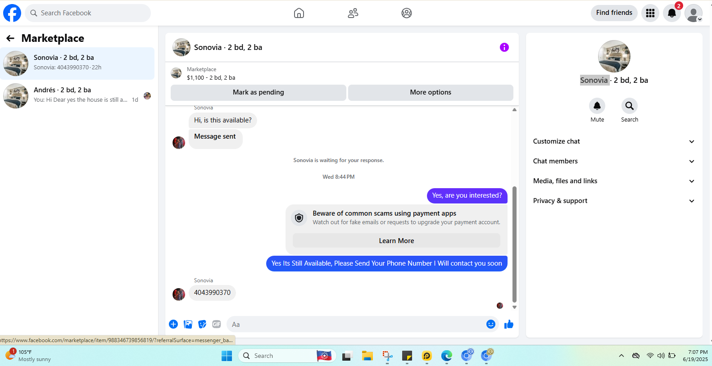Viewport: 712px width, 366px height.
Task: Expand Chat members section
Action: coord(614,161)
